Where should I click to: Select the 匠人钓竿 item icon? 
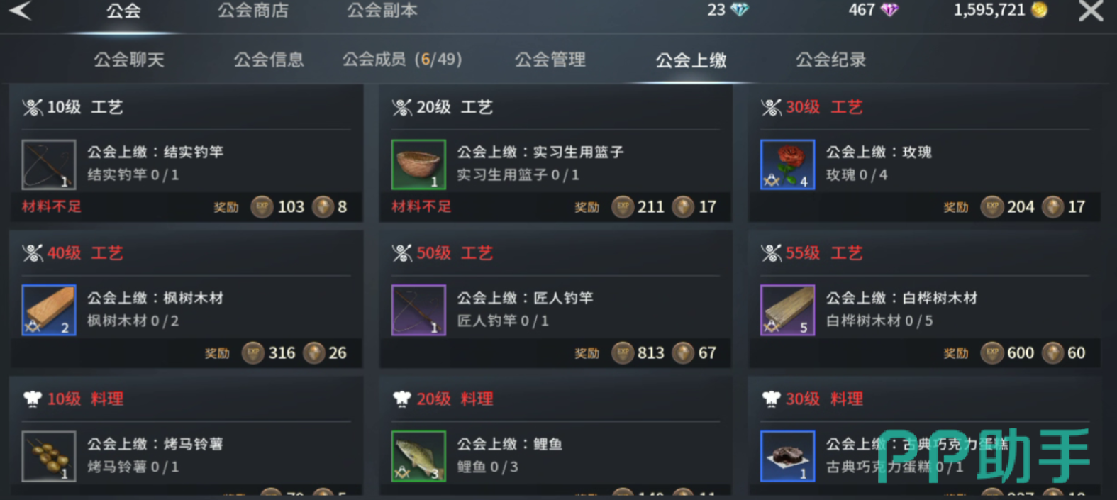[x=418, y=310]
